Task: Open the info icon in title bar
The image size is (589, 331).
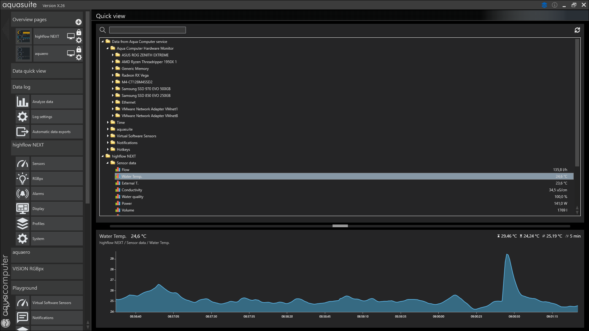Action: (555, 5)
